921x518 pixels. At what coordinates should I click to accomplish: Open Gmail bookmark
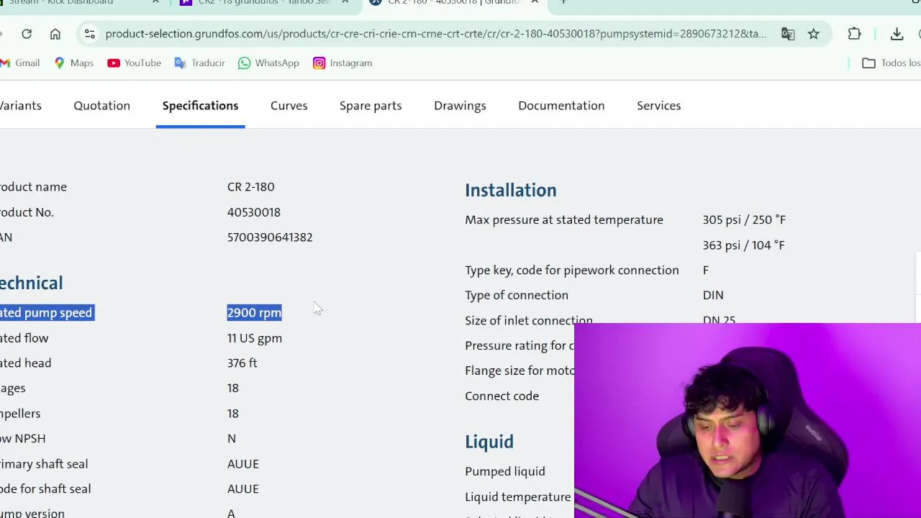(x=20, y=63)
